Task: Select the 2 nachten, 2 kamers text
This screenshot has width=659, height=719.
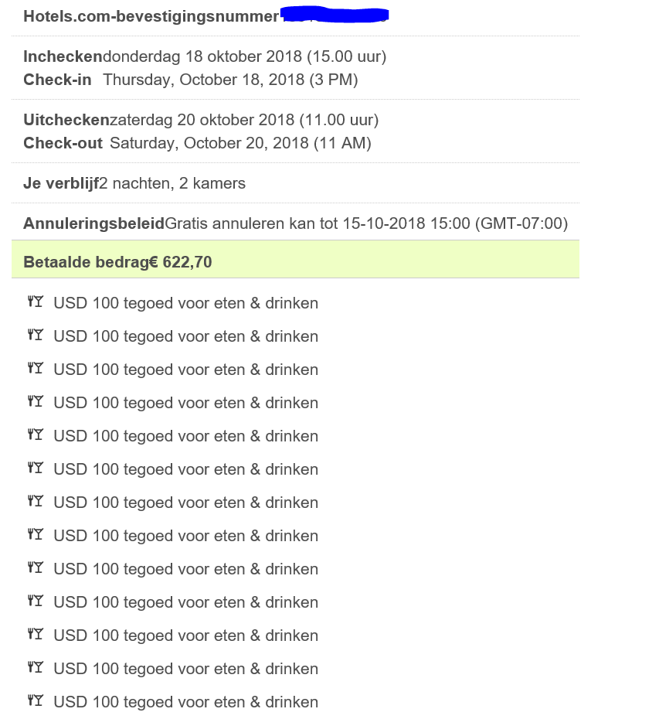Action: click(172, 183)
